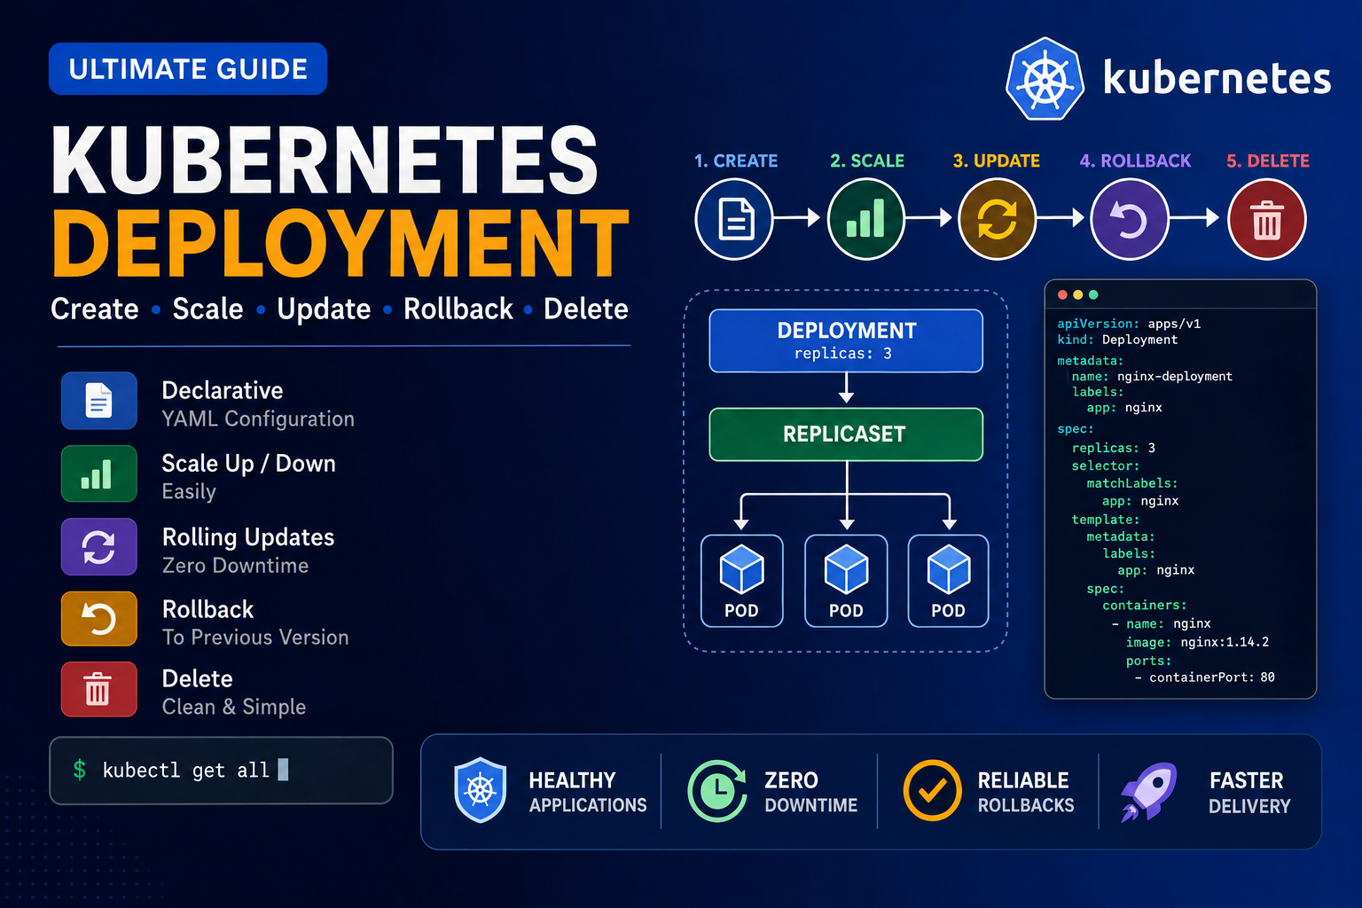Select the Scale Up / Down chart icon
1362x908 pixels.
(x=99, y=474)
